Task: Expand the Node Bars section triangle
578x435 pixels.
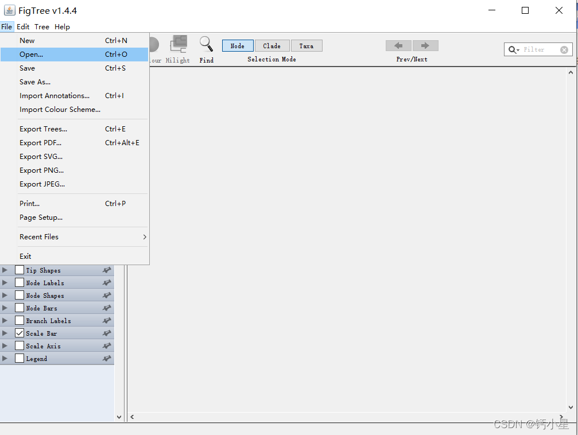Action: pyautogui.click(x=5, y=308)
